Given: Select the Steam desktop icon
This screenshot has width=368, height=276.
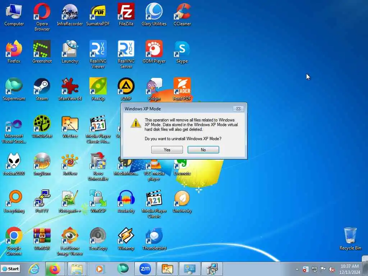Looking at the screenshot, I should click(x=42, y=89).
